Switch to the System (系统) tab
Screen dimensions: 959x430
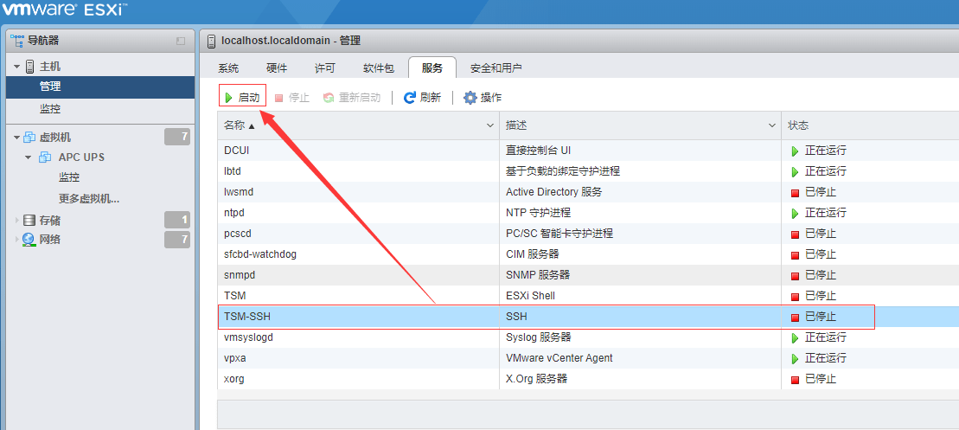pos(229,67)
